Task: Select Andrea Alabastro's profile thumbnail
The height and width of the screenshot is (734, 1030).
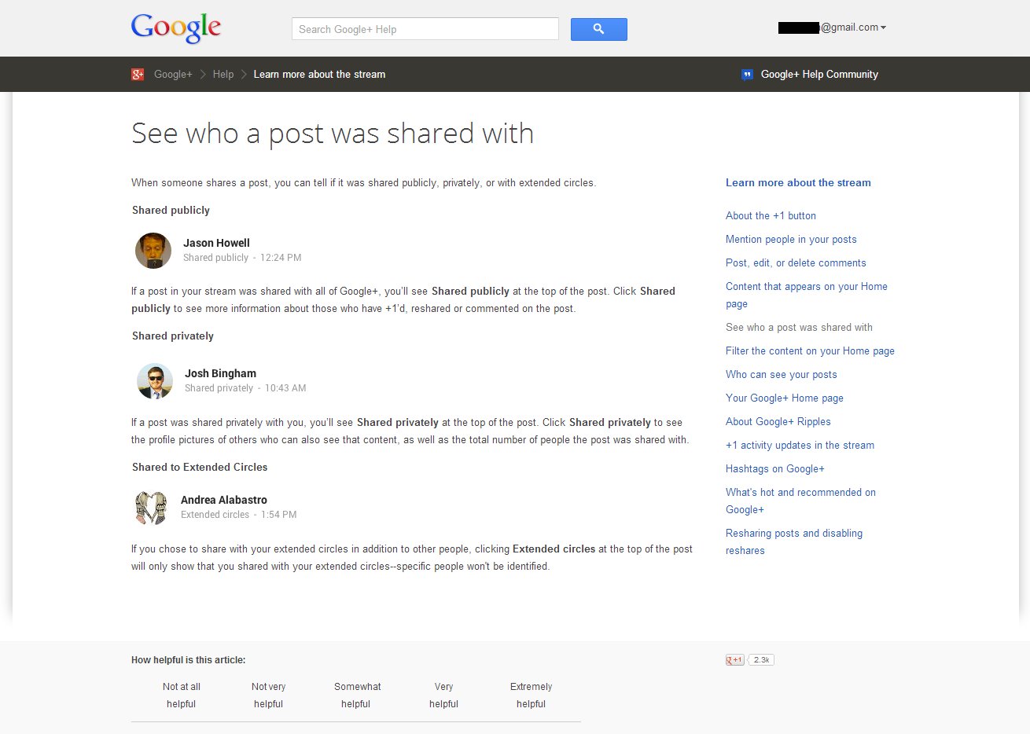Action: [150, 508]
